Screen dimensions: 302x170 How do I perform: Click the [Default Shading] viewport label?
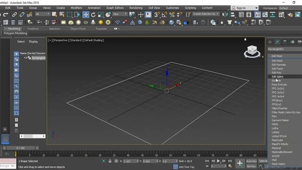93,40
